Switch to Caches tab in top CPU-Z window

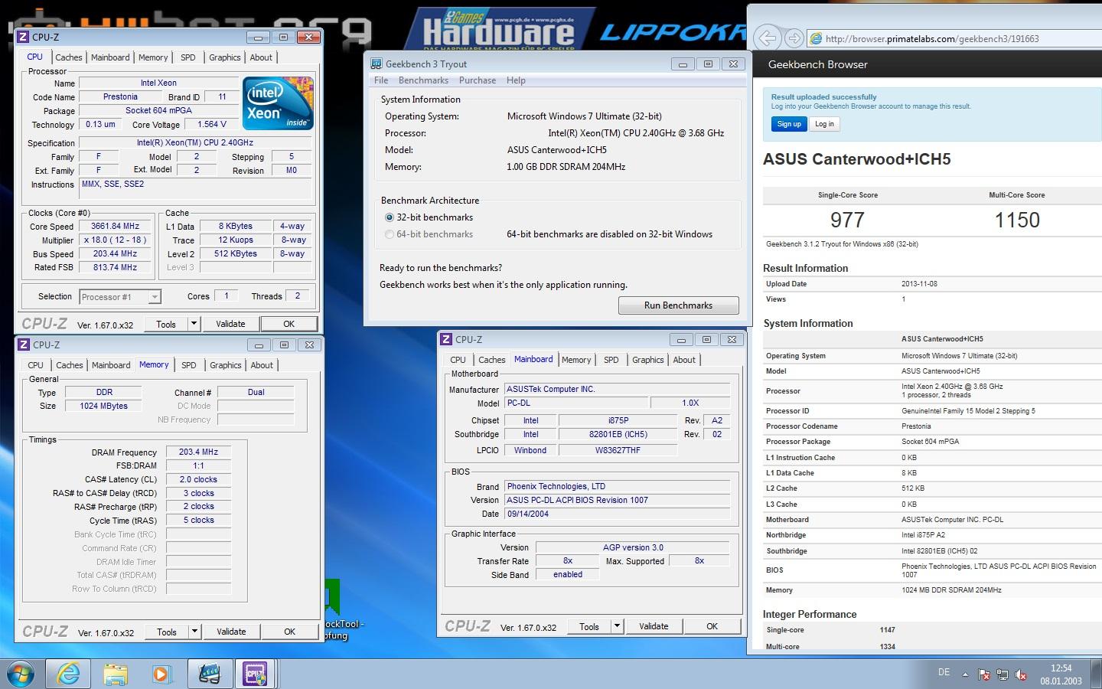68,57
